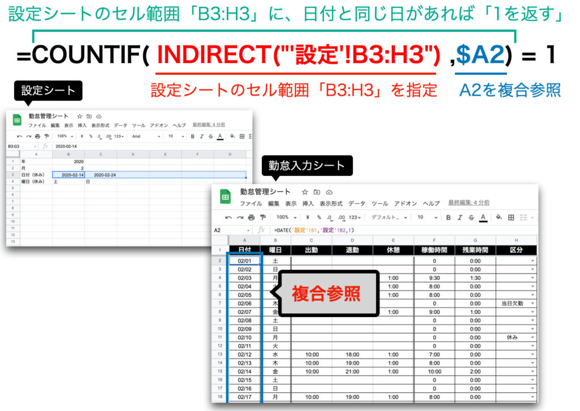Viewport: 580px width, 411px height.
Task: Open the デフォルト font dropdown
Action: pyautogui.click(x=389, y=218)
